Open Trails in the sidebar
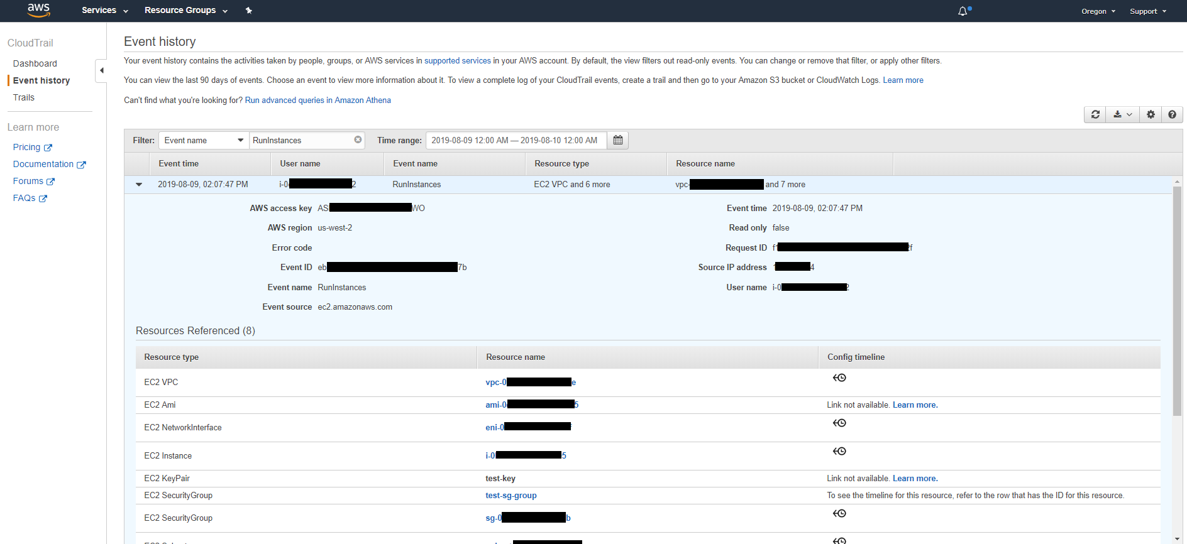 pos(24,97)
